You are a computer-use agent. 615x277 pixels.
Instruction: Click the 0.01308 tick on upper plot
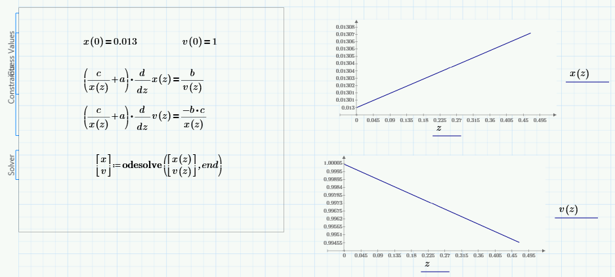pyautogui.click(x=345, y=27)
